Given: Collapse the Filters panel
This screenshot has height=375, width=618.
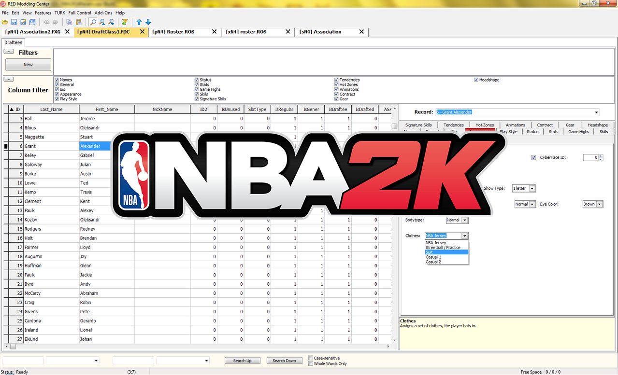Looking at the screenshot, I should (9, 51).
